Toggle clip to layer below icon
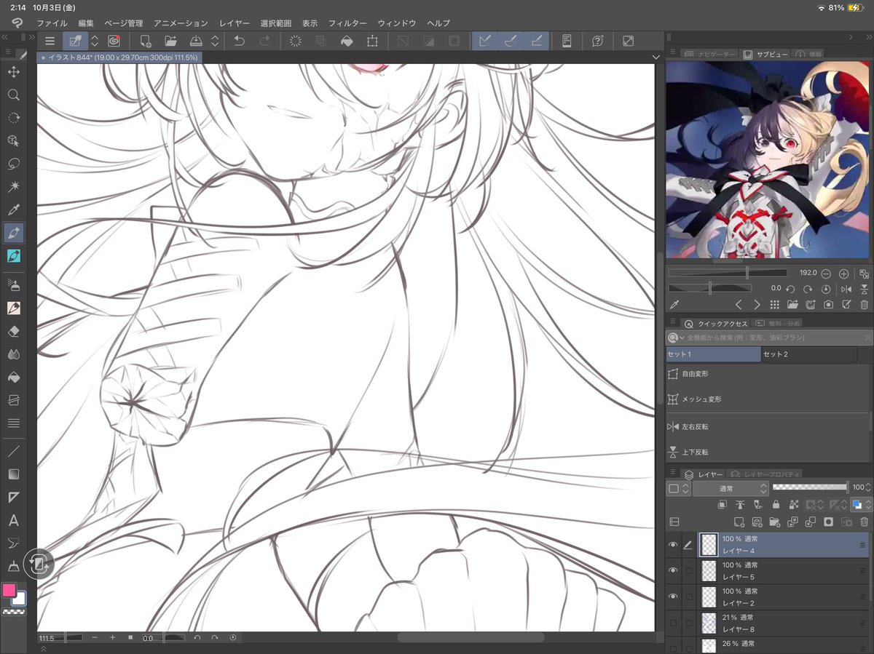The width and height of the screenshot is (874, 654). tap(722, 504)
